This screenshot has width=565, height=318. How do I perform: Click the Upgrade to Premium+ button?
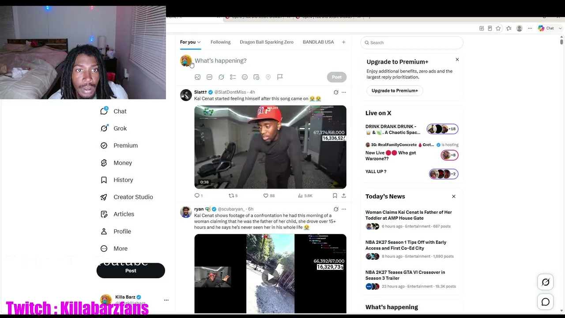(x=395, y=91)
